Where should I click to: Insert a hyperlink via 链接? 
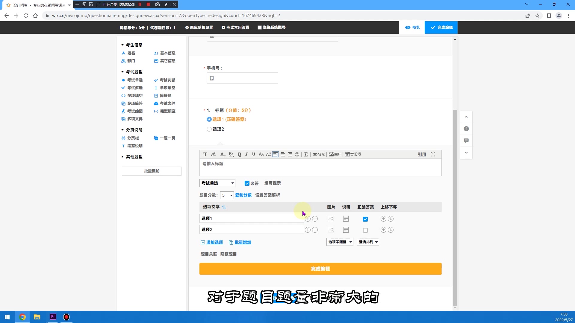click(x=319, y=154)
